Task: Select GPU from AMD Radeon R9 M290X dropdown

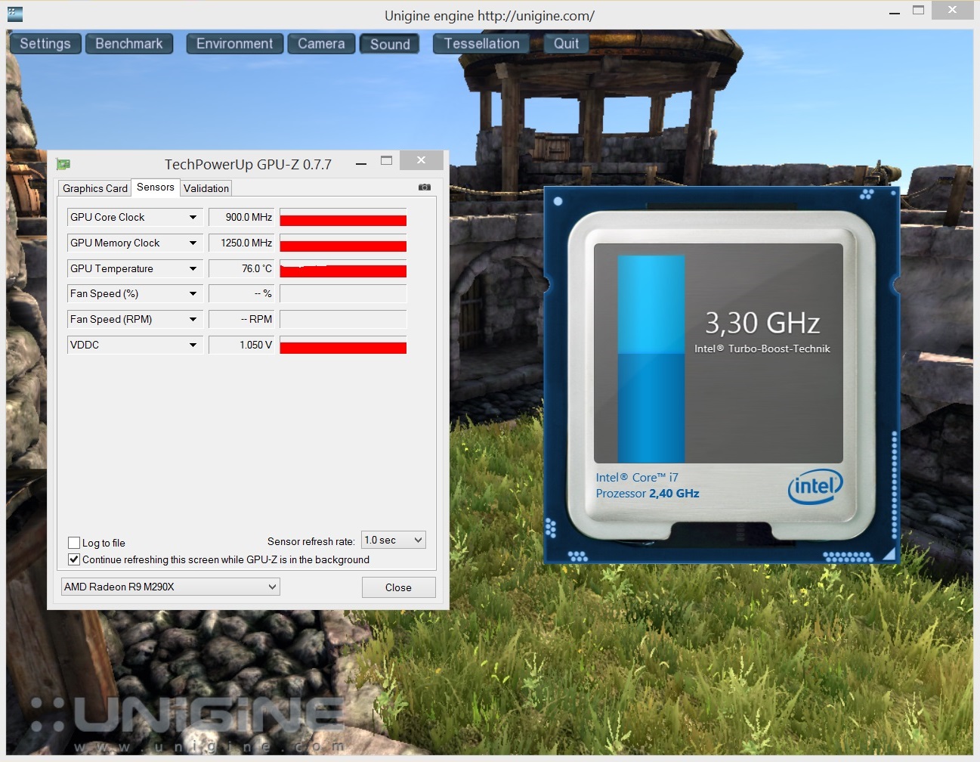Action: [x=170, y=587]
